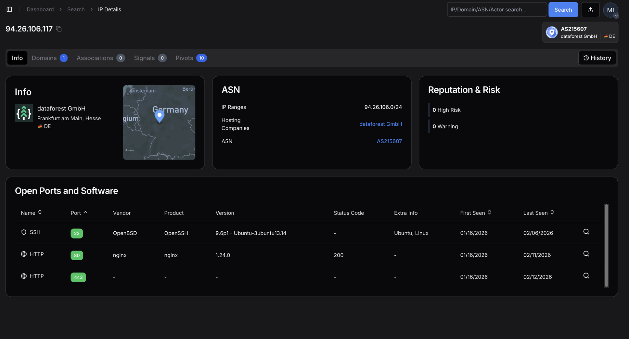The height and width of the screenshot is (339, 629).
Task: Open the MI user avatar menu
Action: pos(610,10)
